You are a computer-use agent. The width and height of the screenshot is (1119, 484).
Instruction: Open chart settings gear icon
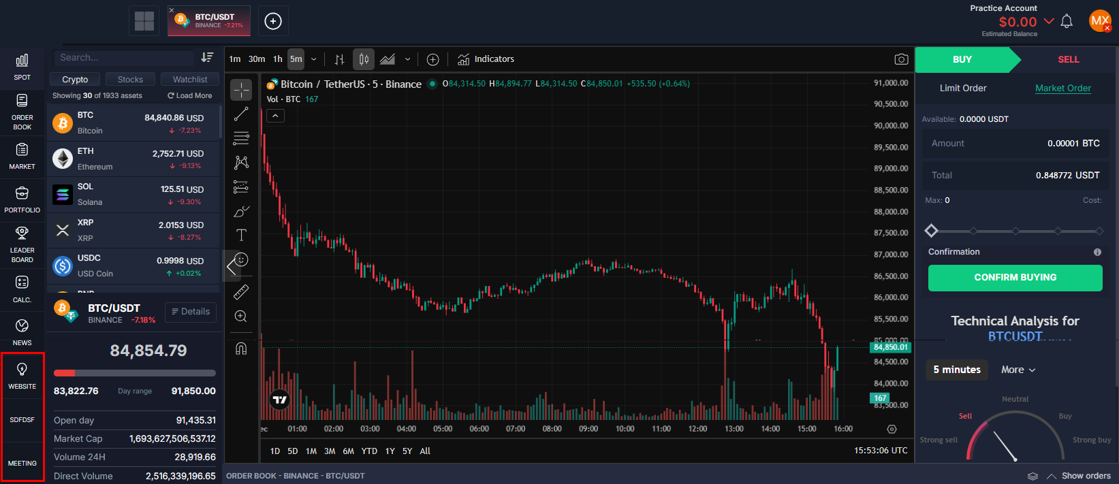pos(892,429)
